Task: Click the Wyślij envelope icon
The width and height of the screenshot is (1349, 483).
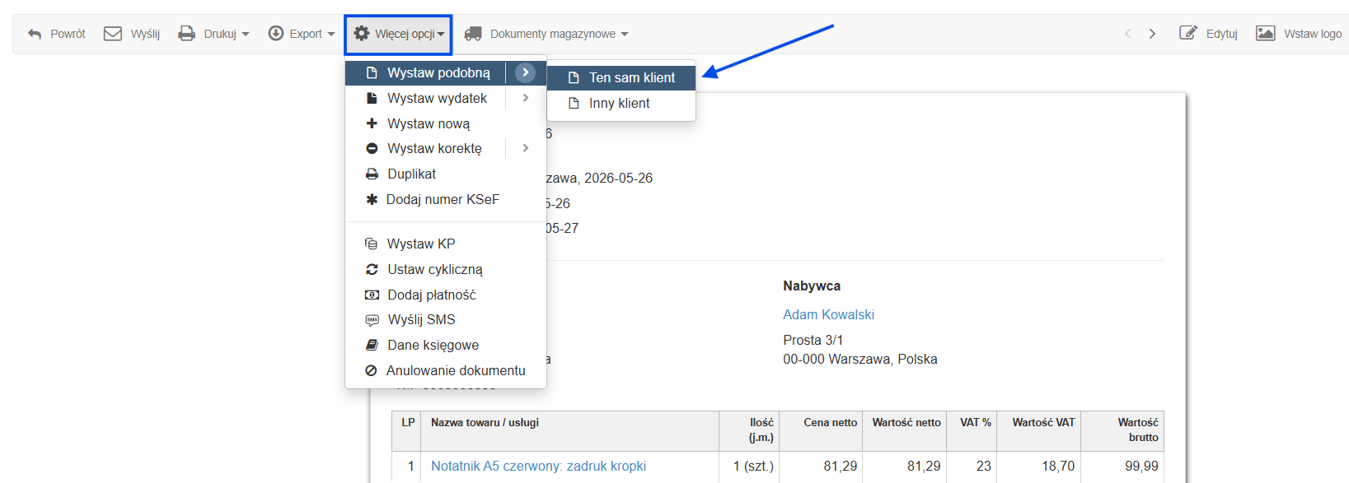Action: (x=113, y=34)
